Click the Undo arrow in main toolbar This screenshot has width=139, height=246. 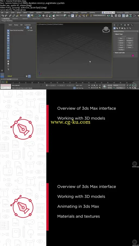[x=3, y=16]
